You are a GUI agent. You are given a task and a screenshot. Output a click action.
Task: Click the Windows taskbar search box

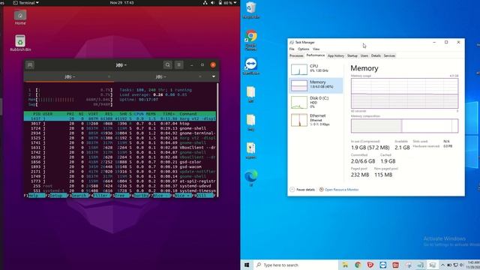pyautogui.click(x=296, y=265)
